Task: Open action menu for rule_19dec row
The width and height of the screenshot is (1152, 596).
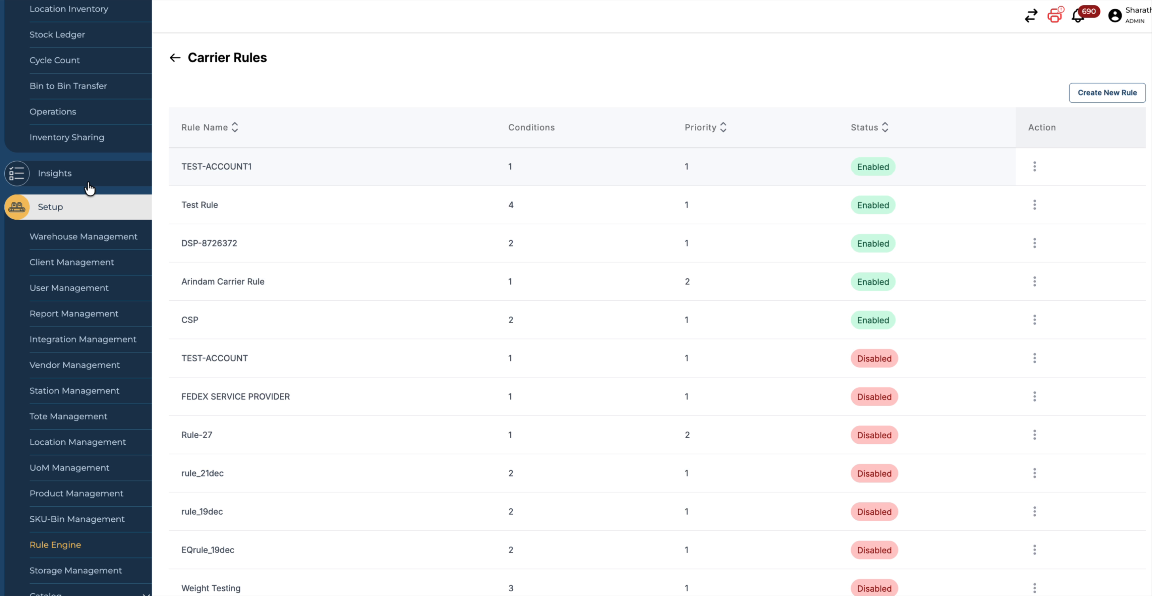Action: coord(1035,512)
